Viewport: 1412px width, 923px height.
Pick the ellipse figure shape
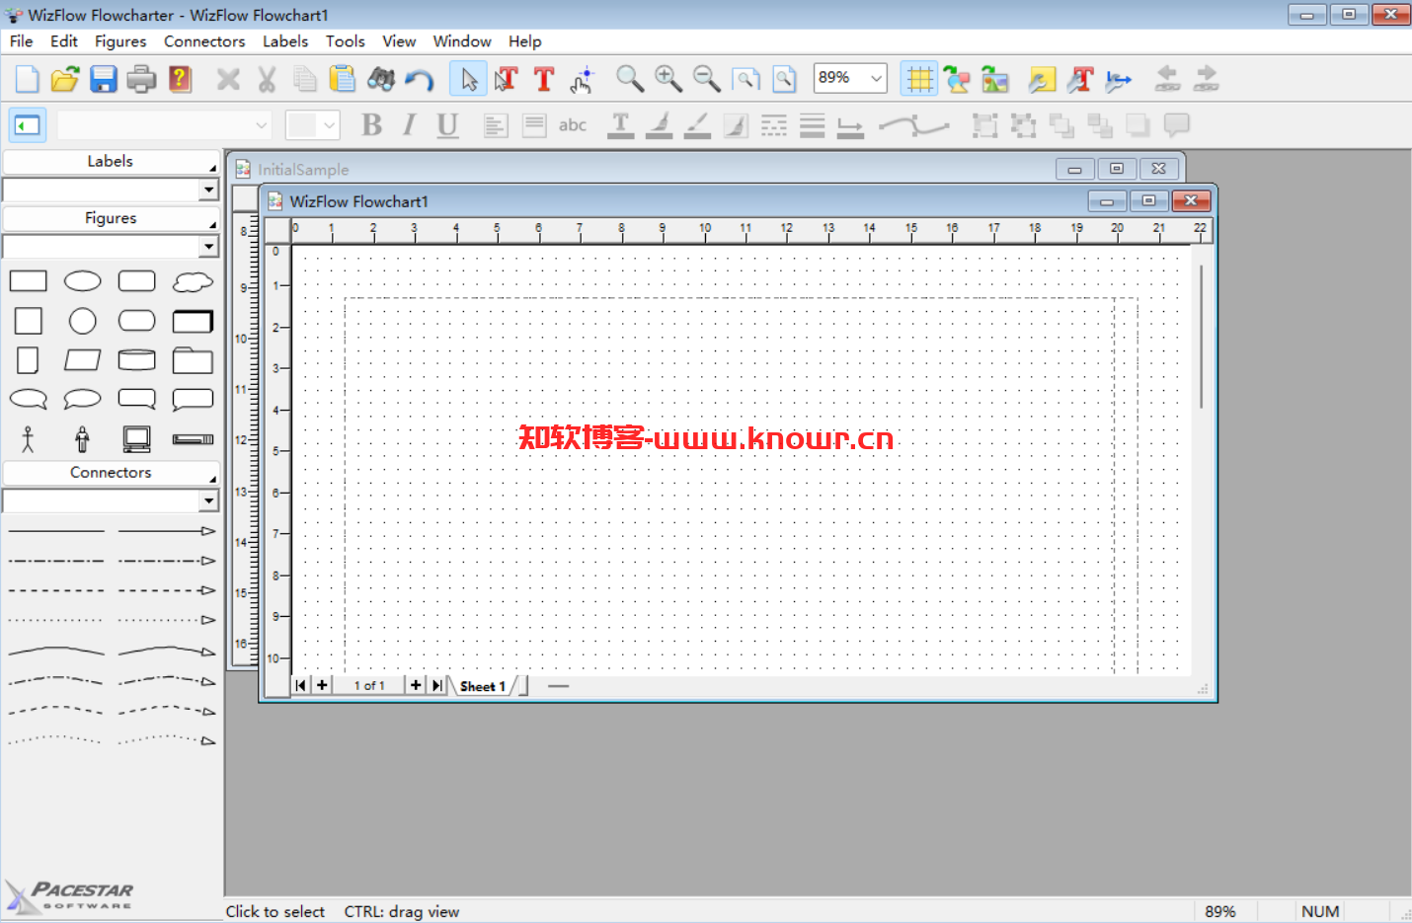[x=83, y=281]
